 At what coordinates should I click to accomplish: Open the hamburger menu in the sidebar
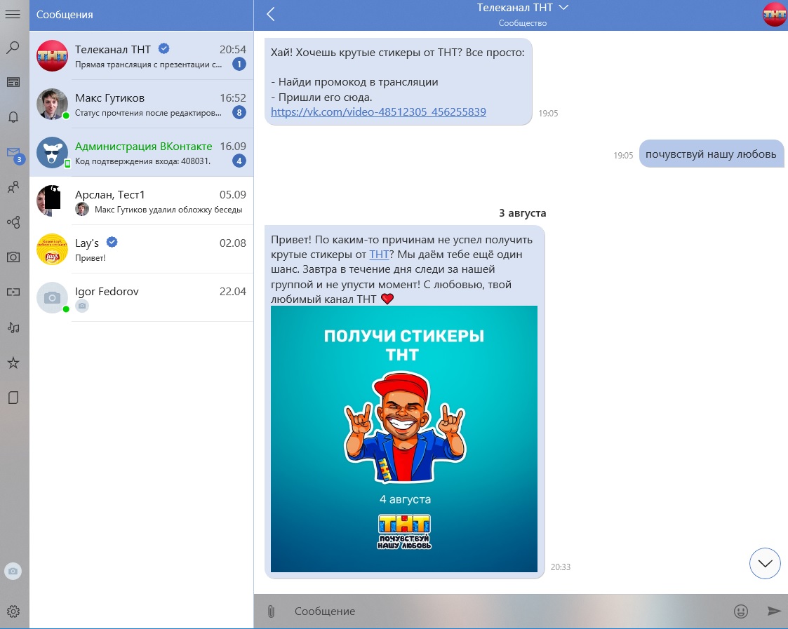[x=13, y=14]
